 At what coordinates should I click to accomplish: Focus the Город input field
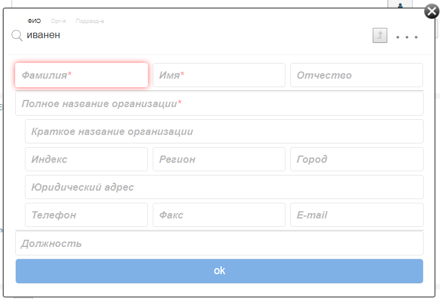tap(356, 159)
